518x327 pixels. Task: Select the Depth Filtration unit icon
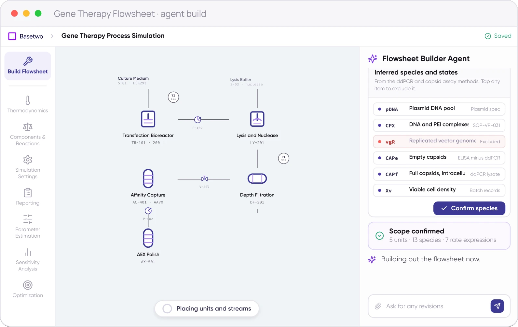click(257, 178)
